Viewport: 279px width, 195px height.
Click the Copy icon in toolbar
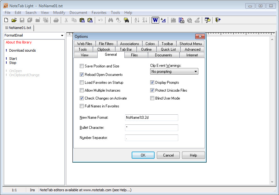[74, 20]
